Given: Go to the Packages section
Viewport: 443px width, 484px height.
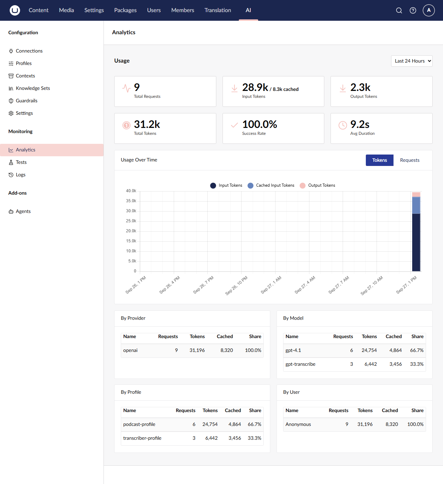Looking at the screenshot, I should click(125, 10).
